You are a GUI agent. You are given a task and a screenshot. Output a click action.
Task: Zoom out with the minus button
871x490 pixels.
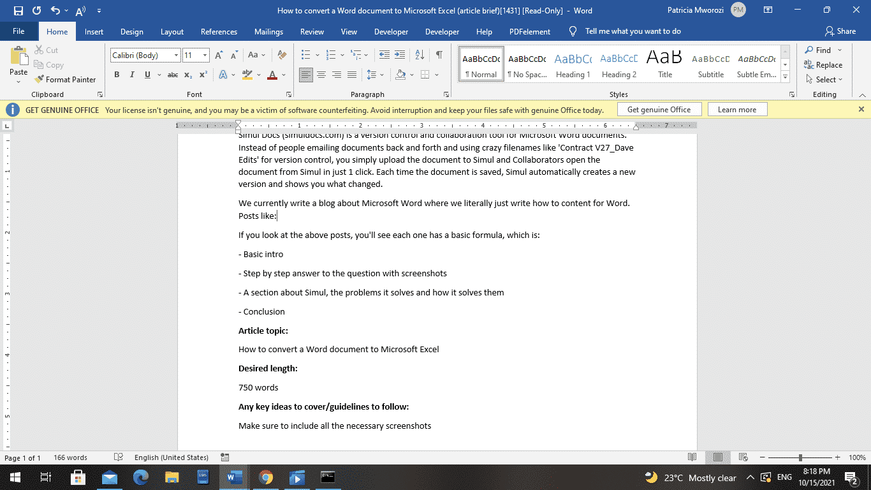click(x=761, y=457)
